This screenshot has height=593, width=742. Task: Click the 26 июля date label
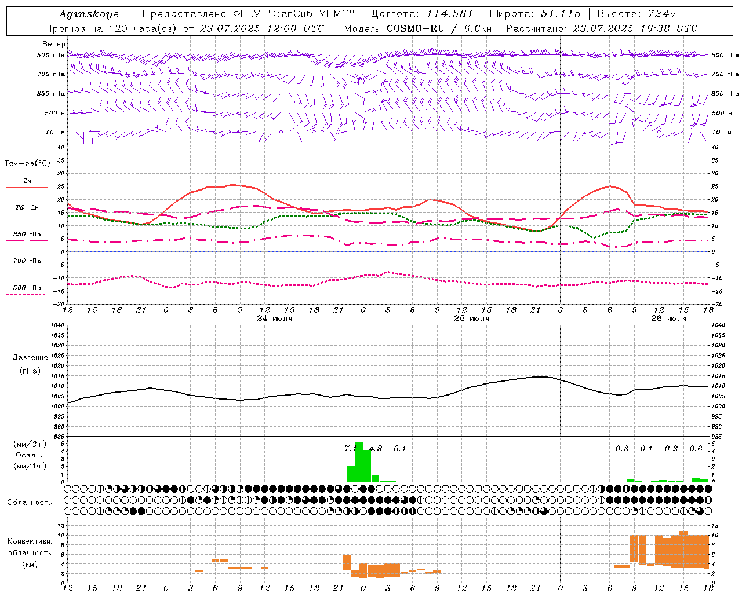tap(668, 319)
